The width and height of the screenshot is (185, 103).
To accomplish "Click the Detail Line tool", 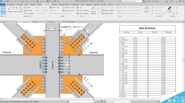I will click(x=54, y=8).
